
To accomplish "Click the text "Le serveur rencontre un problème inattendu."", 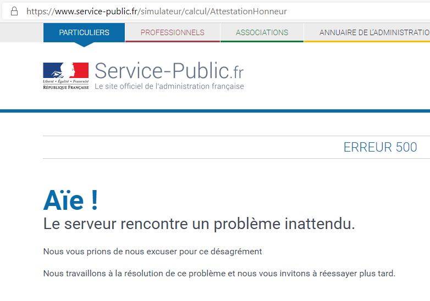I will click(x=199, y=224).
